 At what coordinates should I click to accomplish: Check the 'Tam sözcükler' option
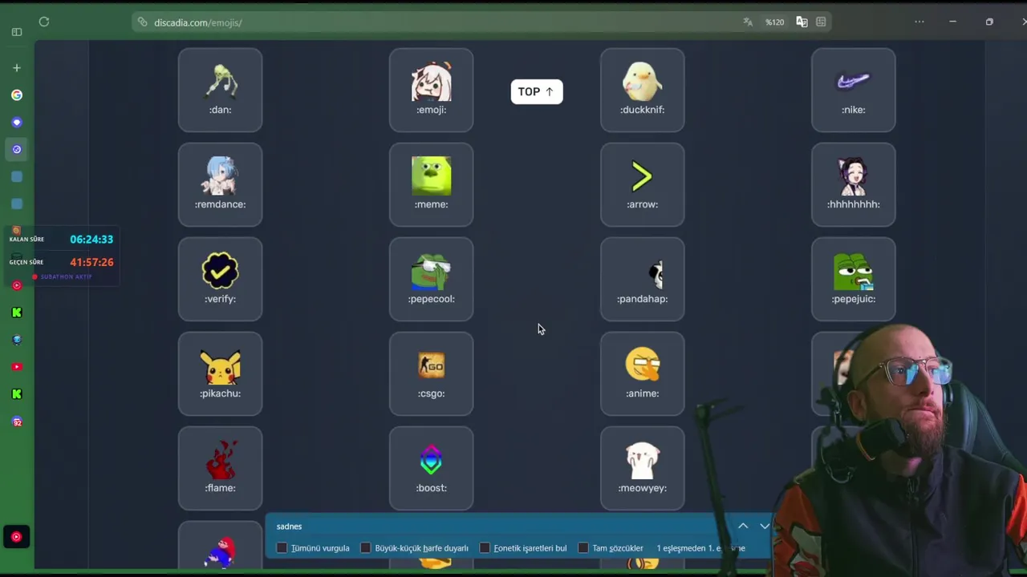583,548
